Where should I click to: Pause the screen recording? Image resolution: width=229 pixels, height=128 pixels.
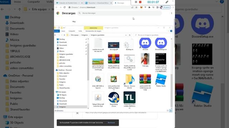[136, 2]
